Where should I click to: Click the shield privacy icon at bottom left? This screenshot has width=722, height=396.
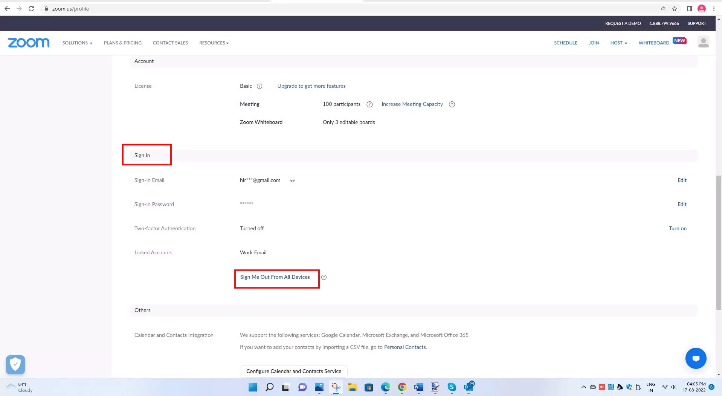point(15,364)
